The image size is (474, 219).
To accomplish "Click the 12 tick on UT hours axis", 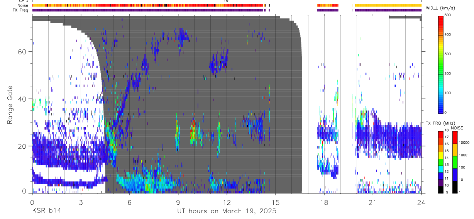I will coord(227,202).
